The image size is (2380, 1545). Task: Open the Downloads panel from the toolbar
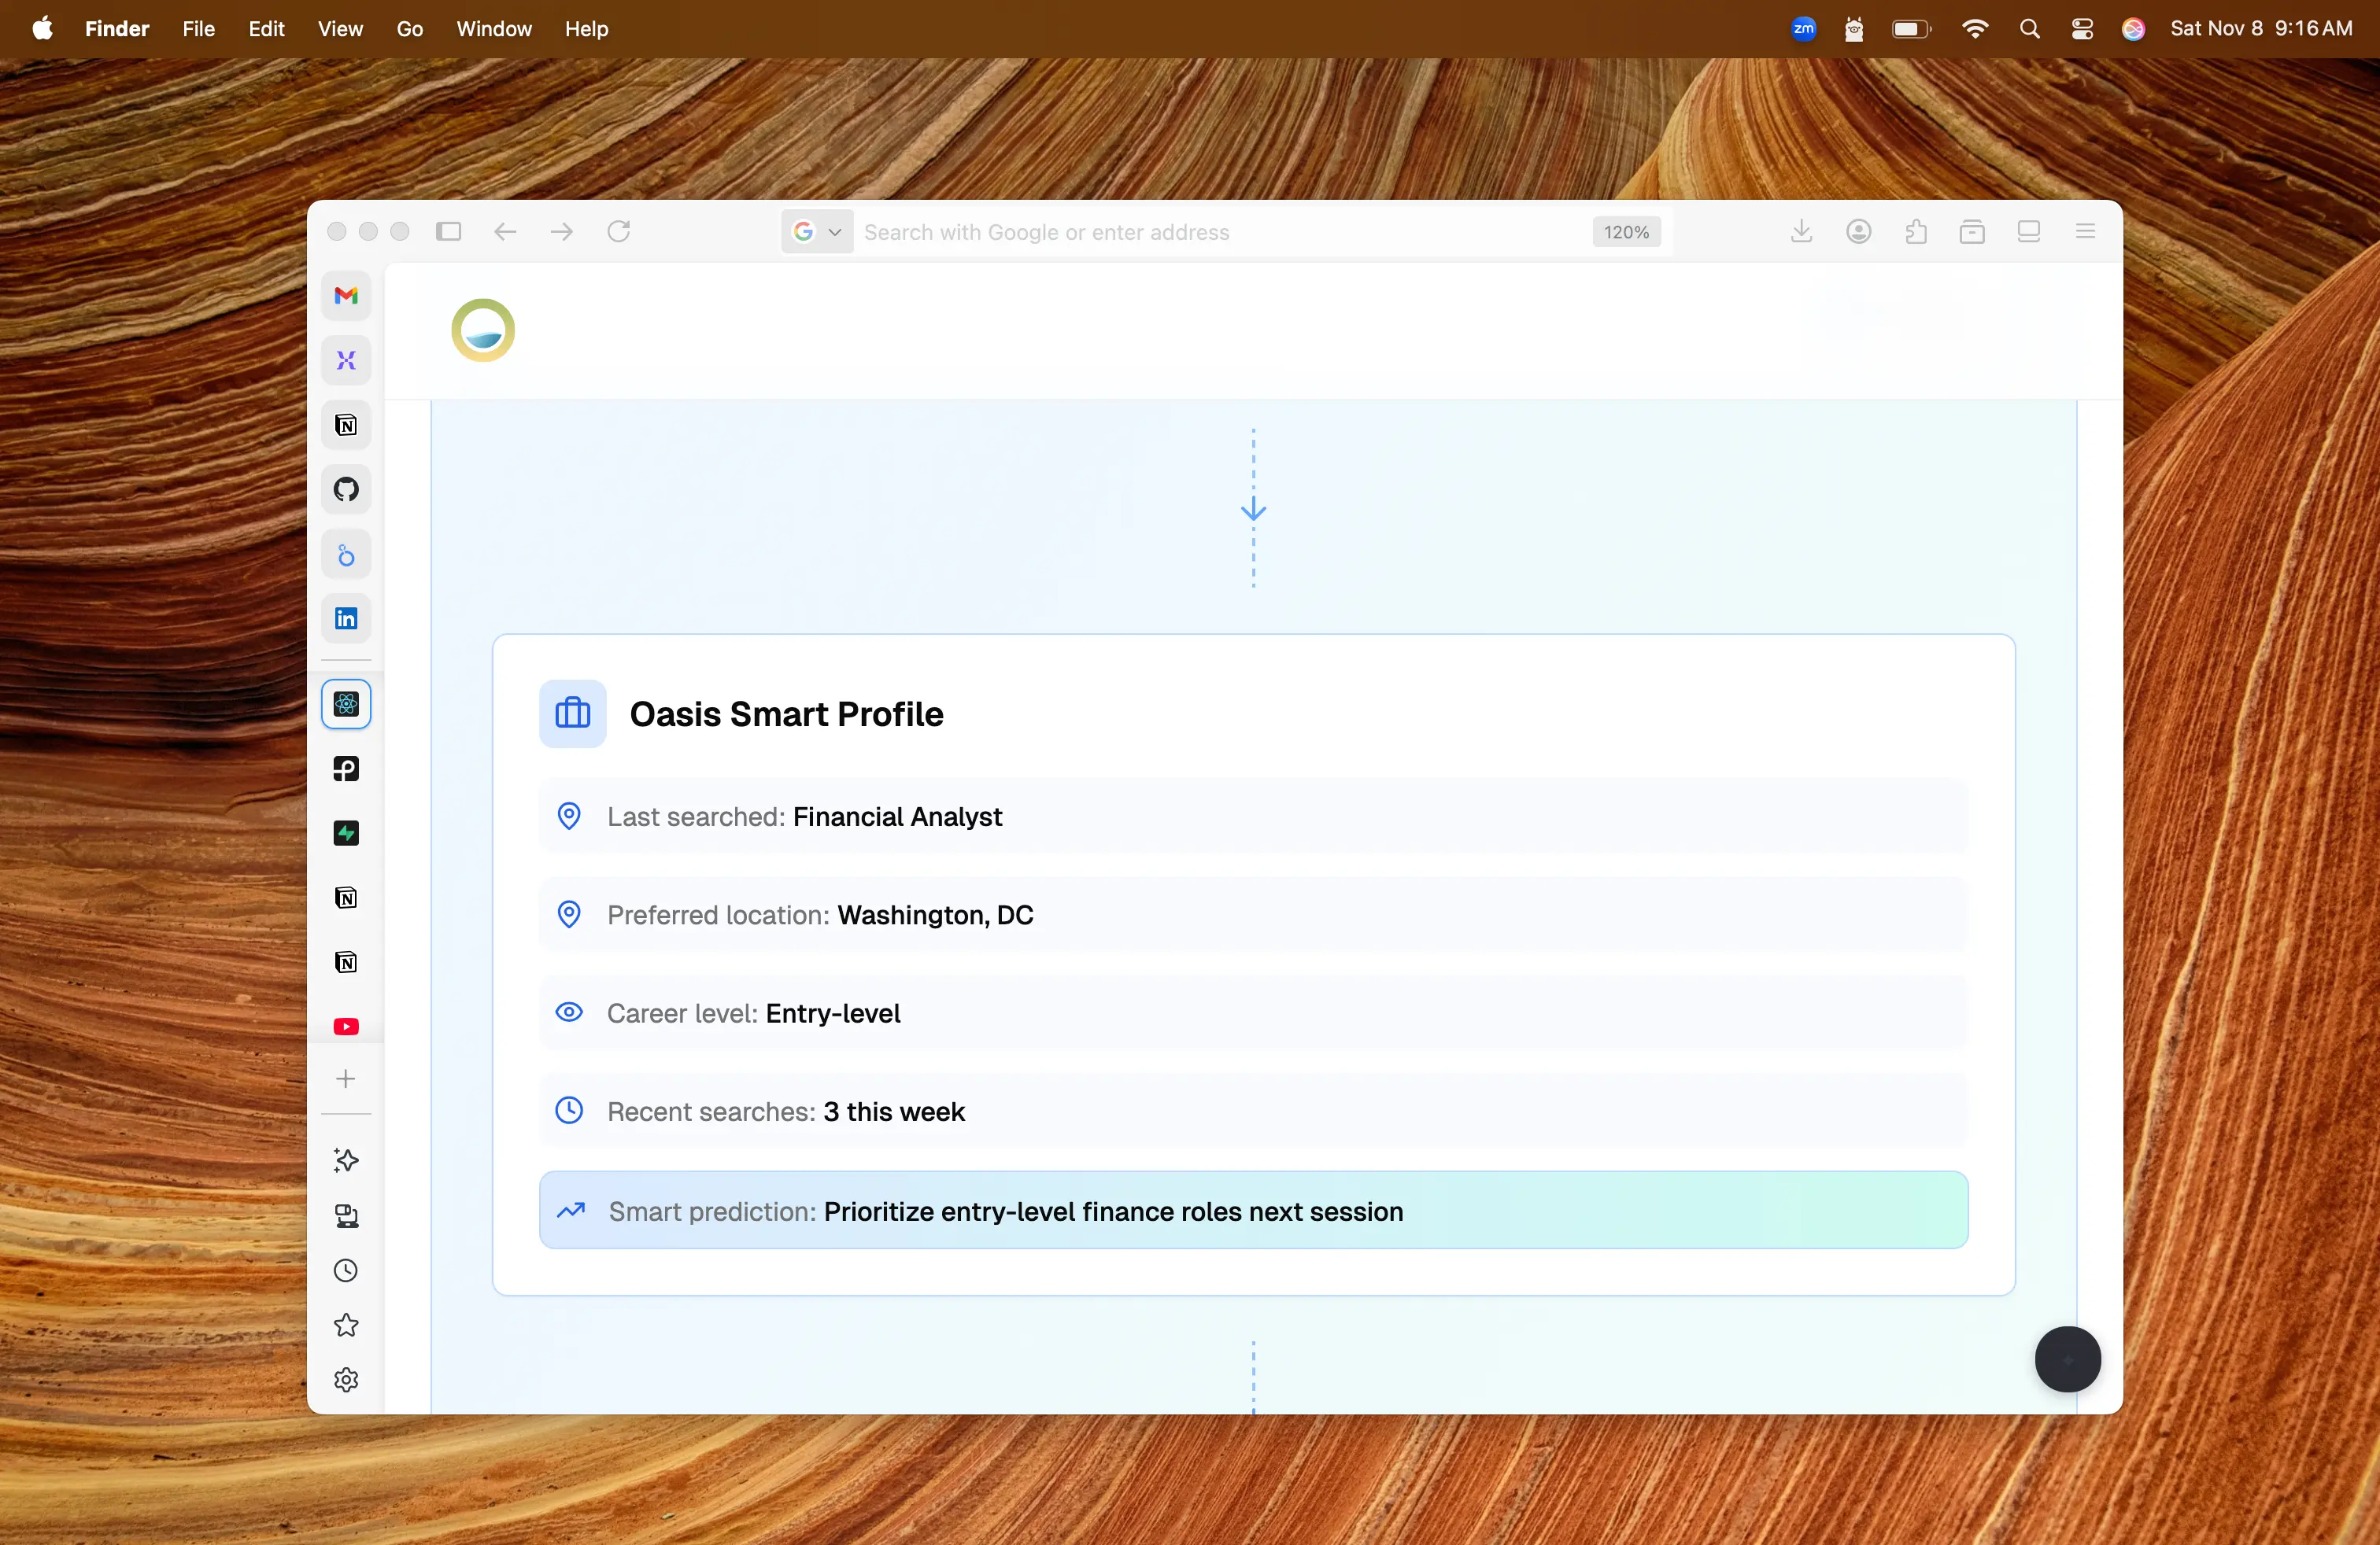point(1801,230)
